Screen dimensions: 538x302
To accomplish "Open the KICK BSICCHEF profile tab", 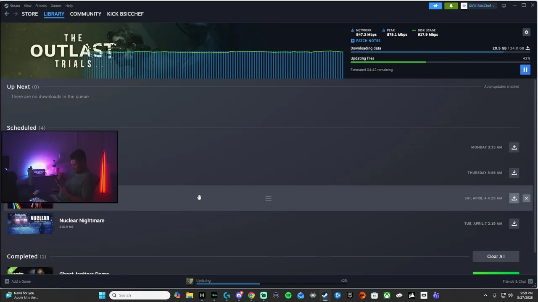I will (125, 14).
